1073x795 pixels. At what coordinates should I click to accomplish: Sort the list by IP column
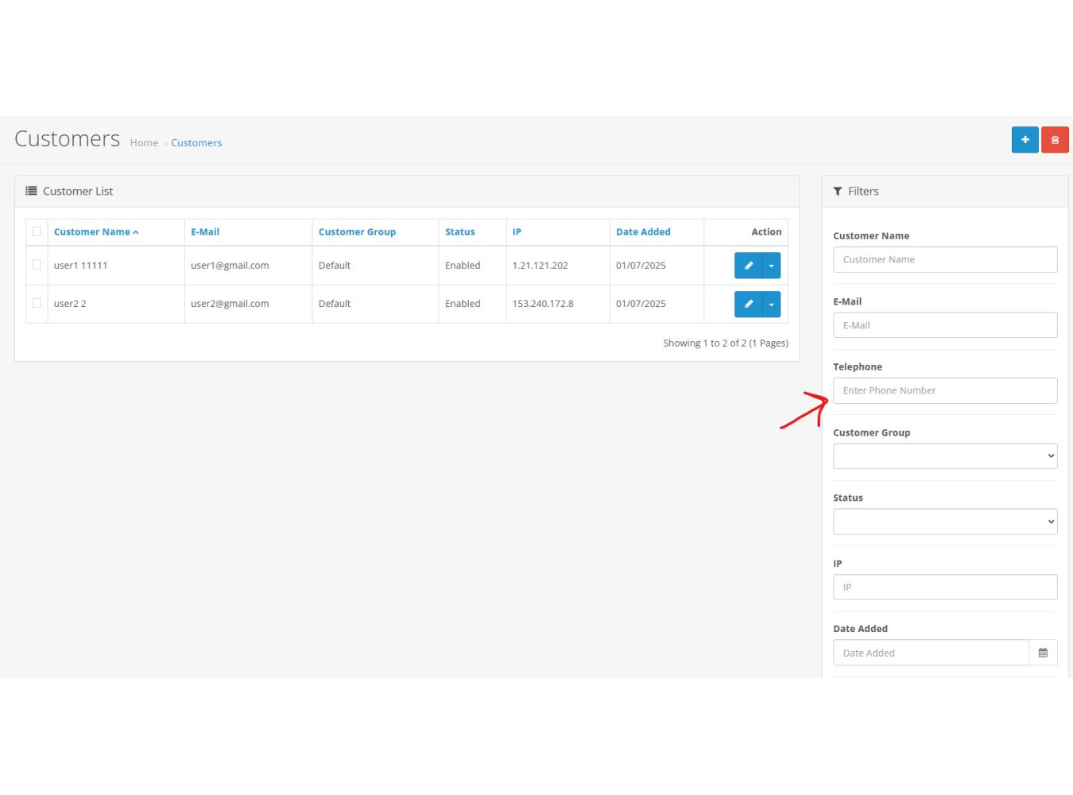(x=517, y=232)
